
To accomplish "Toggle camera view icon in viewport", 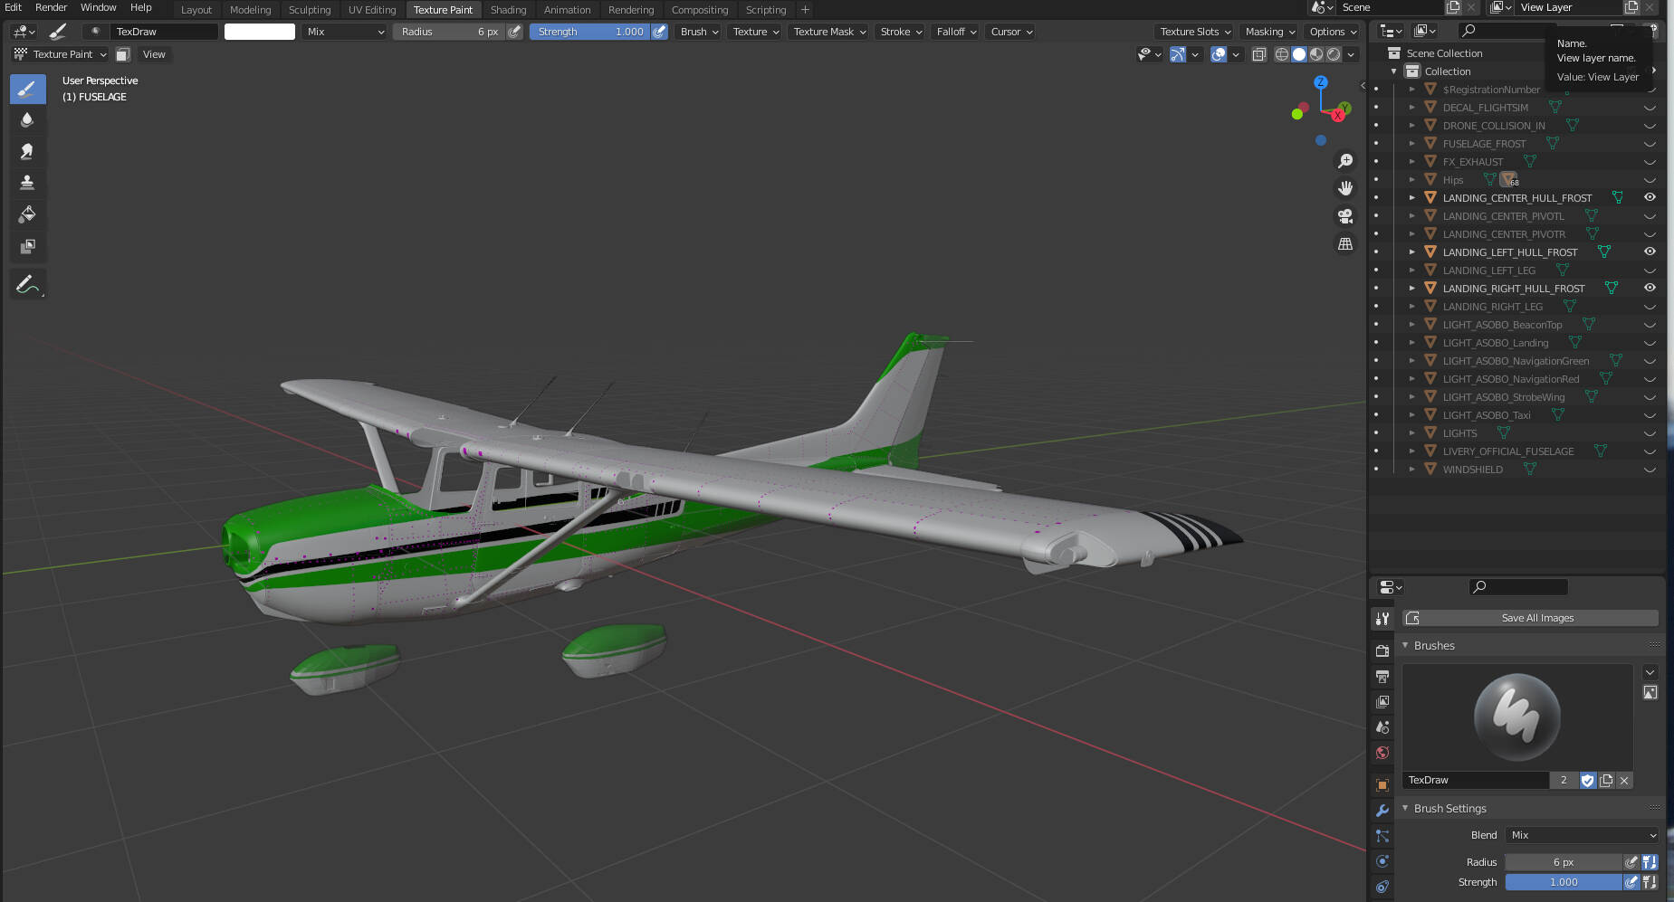I will (1345, 216).
